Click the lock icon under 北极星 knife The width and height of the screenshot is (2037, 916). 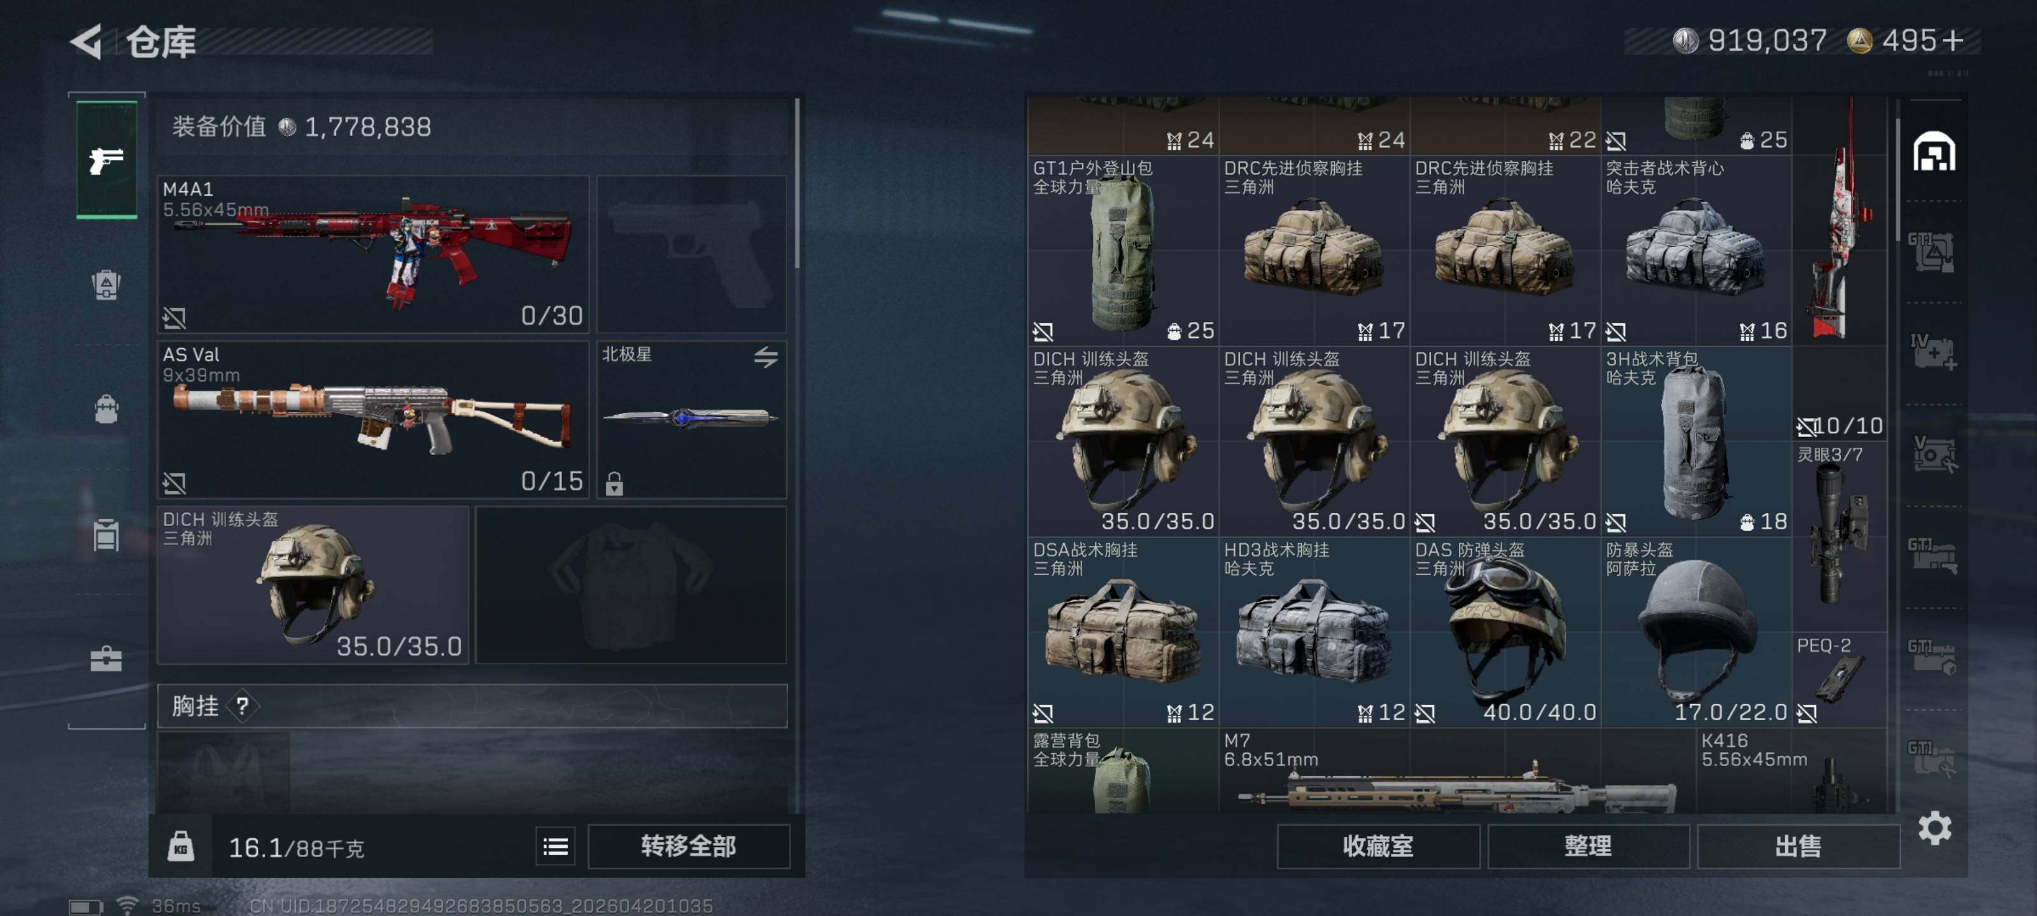[614, 483]
